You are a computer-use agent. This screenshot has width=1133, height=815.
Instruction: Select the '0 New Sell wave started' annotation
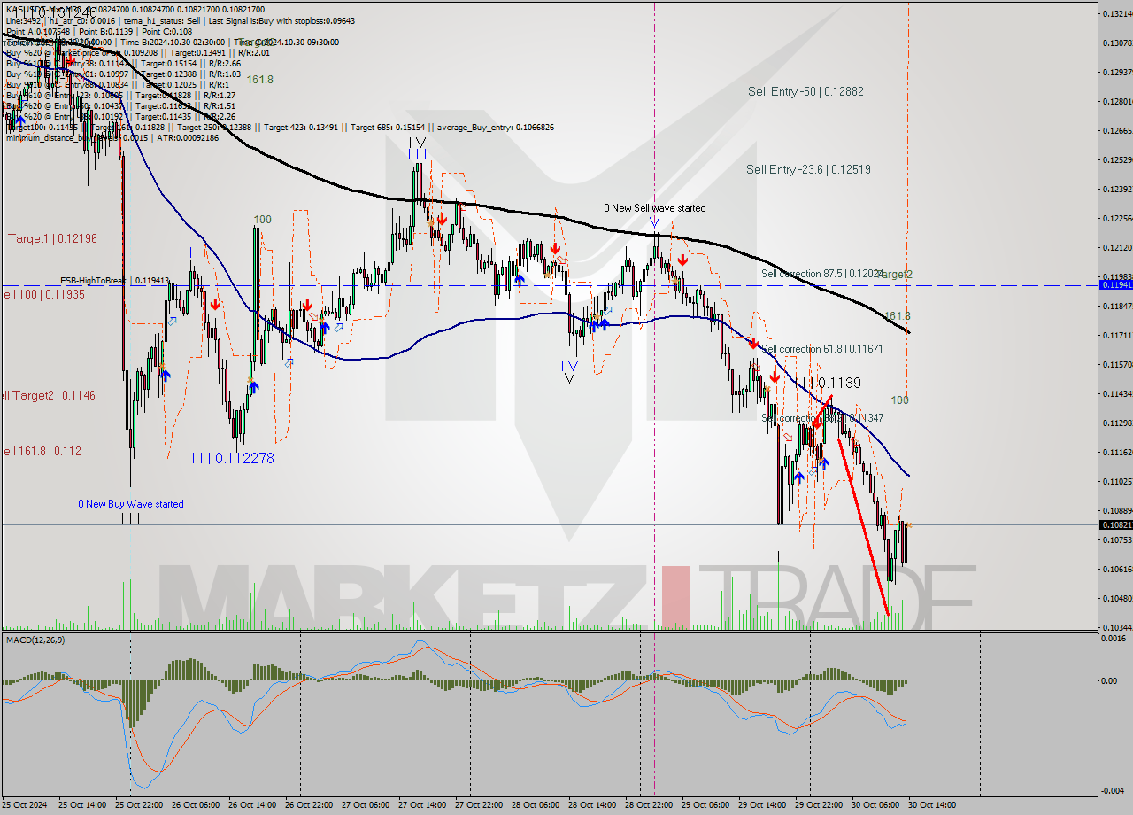tap(655, 208)
